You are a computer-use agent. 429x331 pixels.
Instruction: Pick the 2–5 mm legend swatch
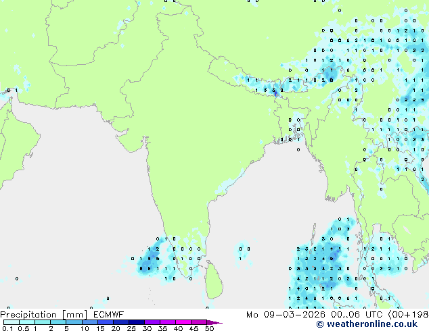[x=58, y=322]
